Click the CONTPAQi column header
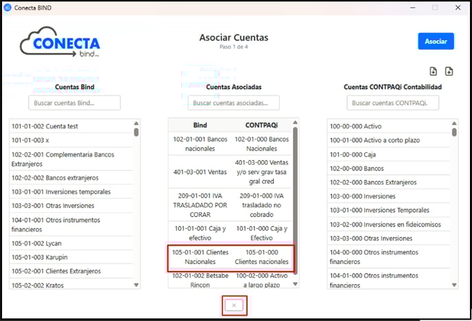The image size is (472, 321). click(261, 125)
